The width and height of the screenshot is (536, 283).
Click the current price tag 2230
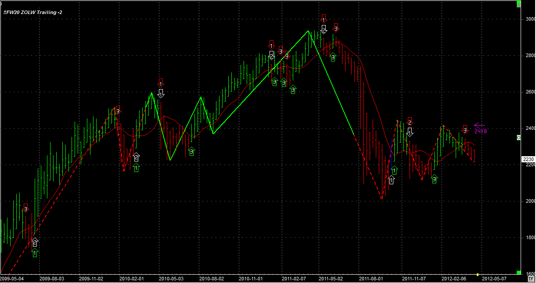click(x=528, y=159)
